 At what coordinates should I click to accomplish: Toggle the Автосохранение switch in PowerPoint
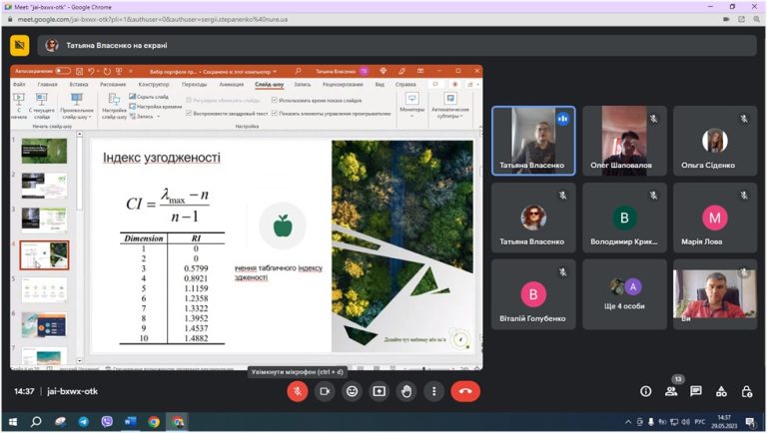[63, 72]
